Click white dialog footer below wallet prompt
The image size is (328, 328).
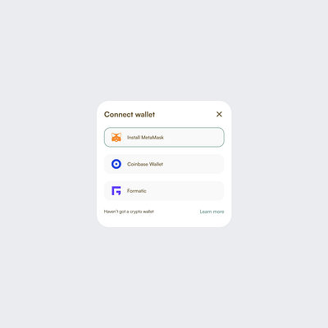tap(164, 221)
